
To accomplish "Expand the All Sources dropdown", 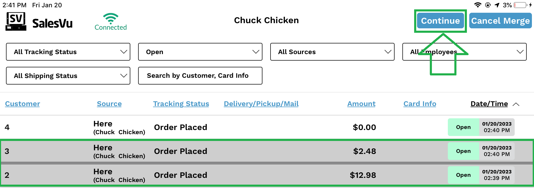I will 332,52.
